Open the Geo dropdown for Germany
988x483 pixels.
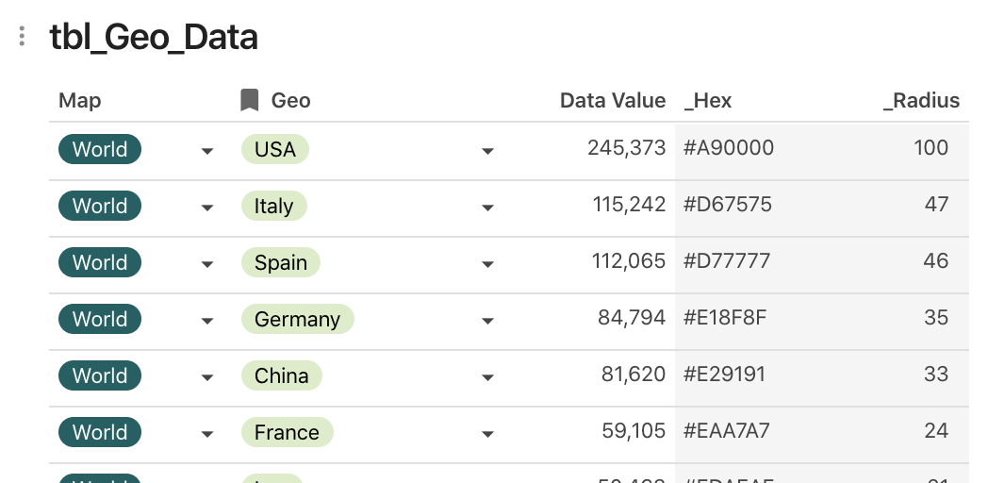487,321
